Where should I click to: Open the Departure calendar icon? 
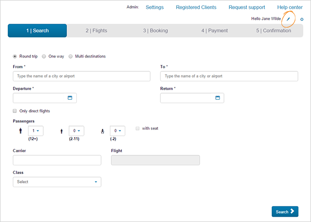tap(69, 98)
